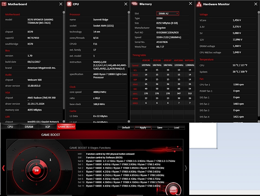Click the CPU panel chip icon
This screenshot has width=260, height=196.
pos(69,4)
